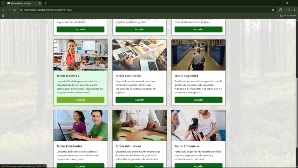This screenshot has height=168, width=298.
Task: Minimize the browser window
Action: 280,3
